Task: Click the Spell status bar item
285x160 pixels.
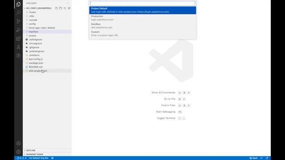Action: coord(253,158)
